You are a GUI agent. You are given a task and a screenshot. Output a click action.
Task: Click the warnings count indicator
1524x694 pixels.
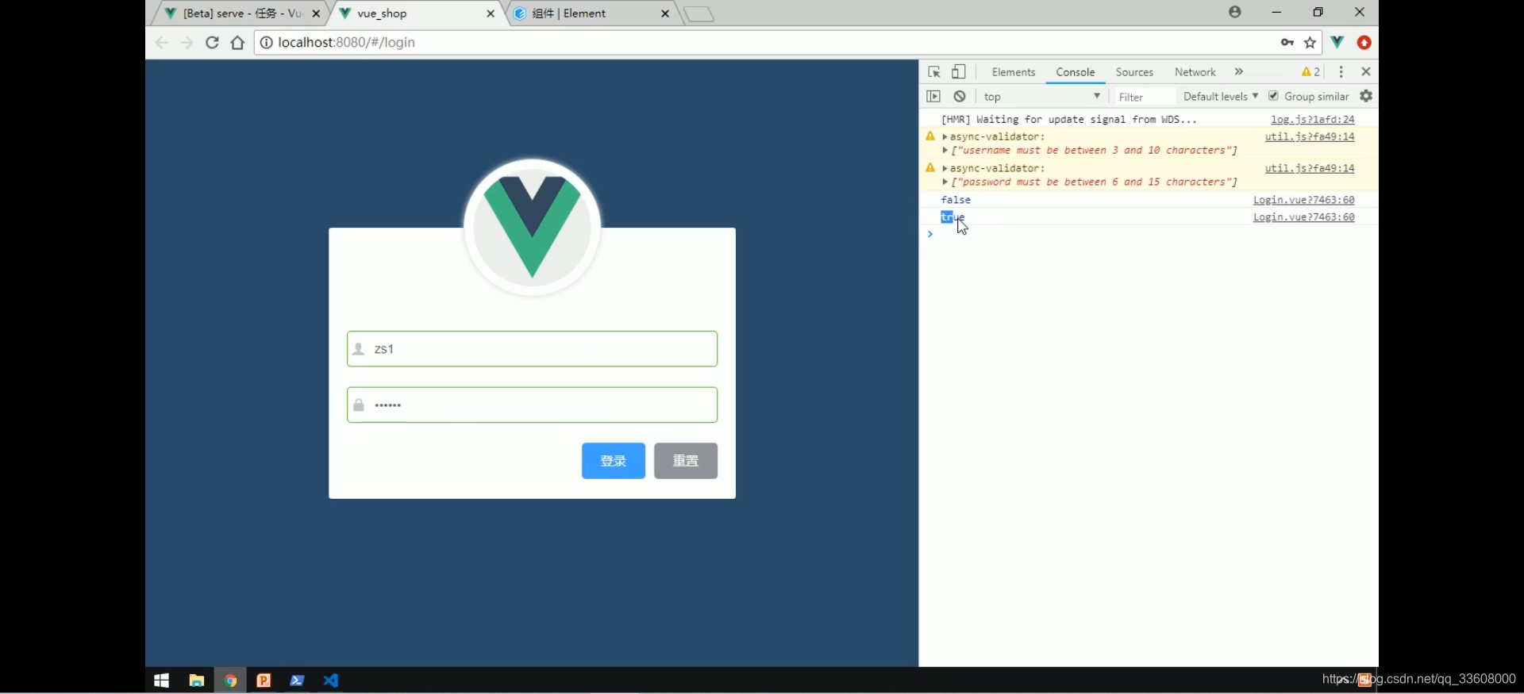coord(1311,71)
